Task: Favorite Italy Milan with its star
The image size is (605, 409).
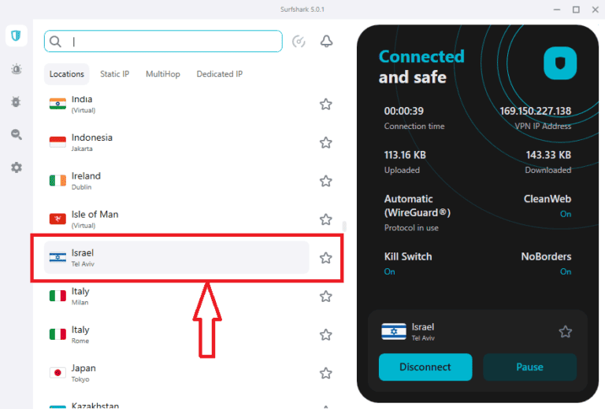Action: point(325,297)
